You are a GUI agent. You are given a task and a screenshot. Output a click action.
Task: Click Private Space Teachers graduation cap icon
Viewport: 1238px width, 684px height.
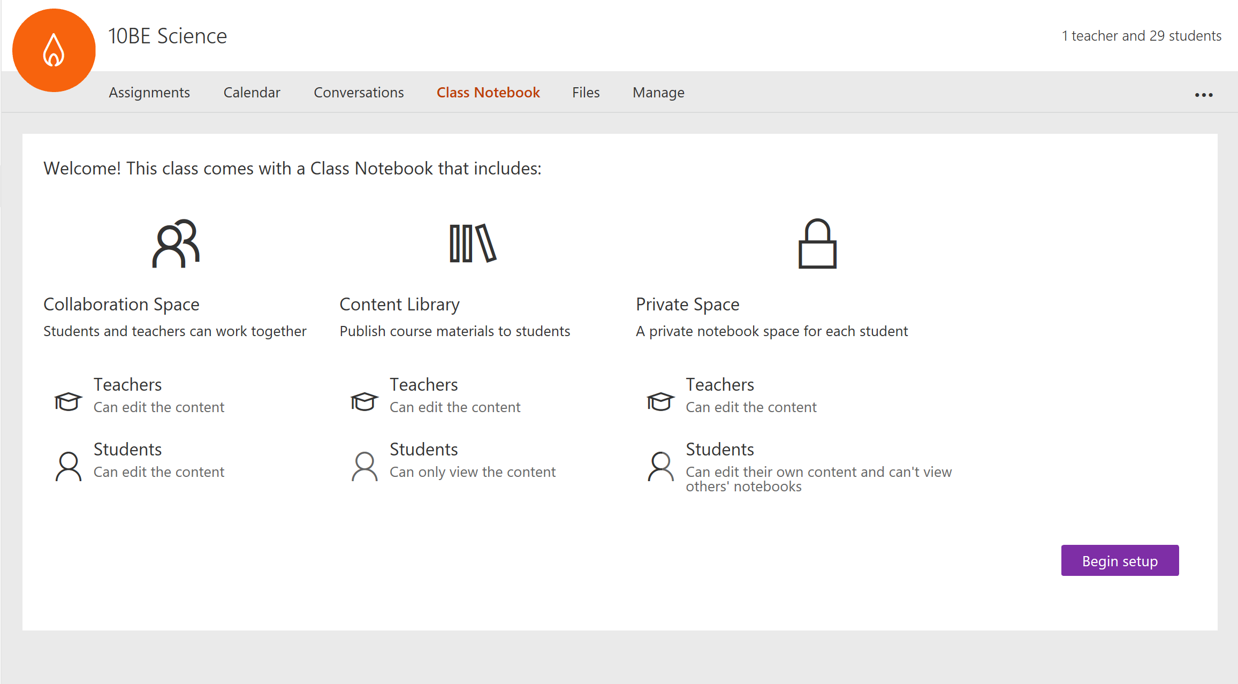click(x=660, y=401)
